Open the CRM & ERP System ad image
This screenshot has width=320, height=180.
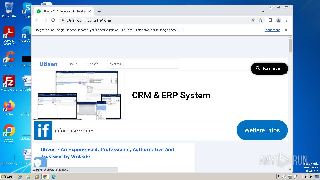point(79,95)
